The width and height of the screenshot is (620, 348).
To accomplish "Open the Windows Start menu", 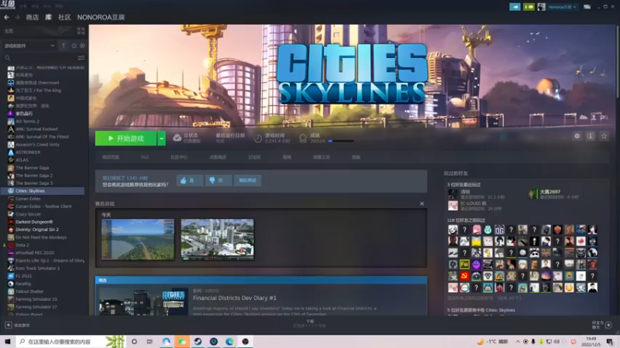I will (x=8, y=341).
